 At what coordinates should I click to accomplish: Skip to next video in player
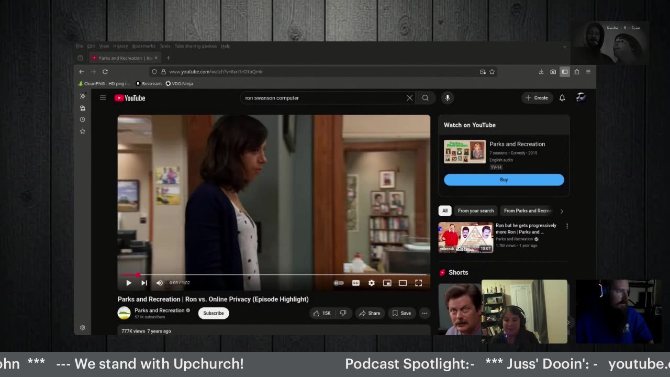tap(144, 283)
